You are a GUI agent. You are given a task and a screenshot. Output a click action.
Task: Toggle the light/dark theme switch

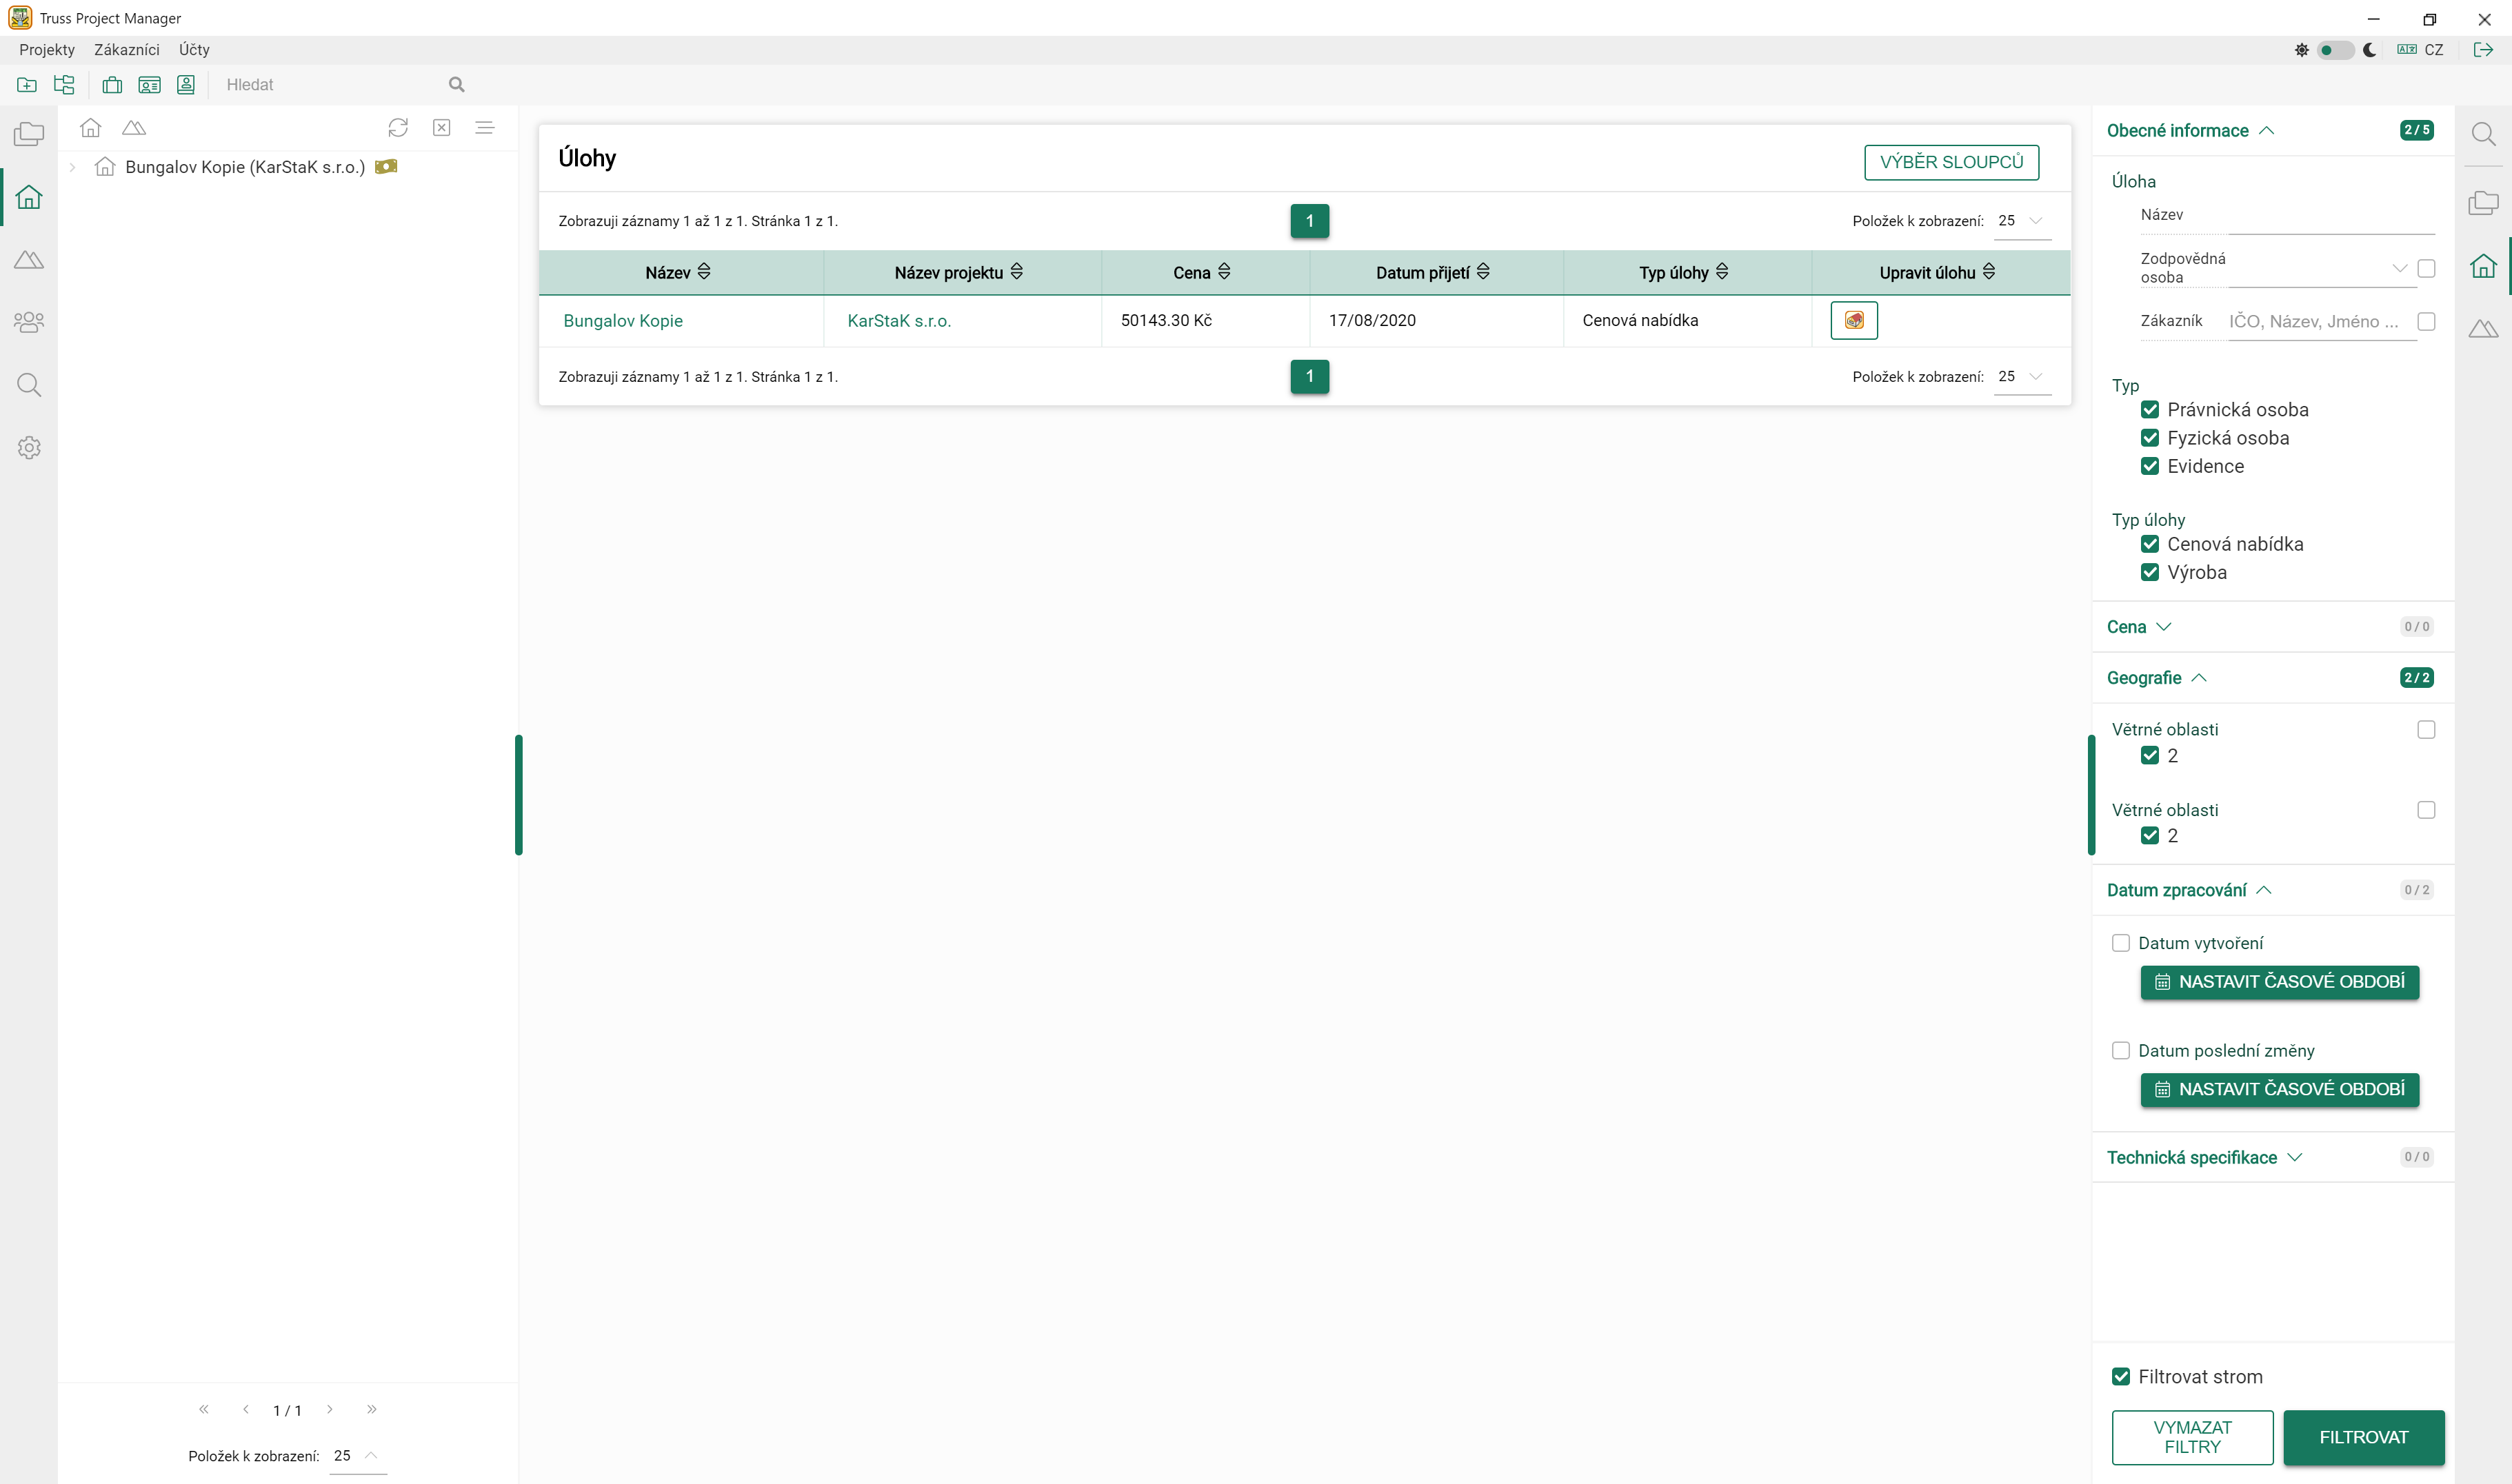2336,50
